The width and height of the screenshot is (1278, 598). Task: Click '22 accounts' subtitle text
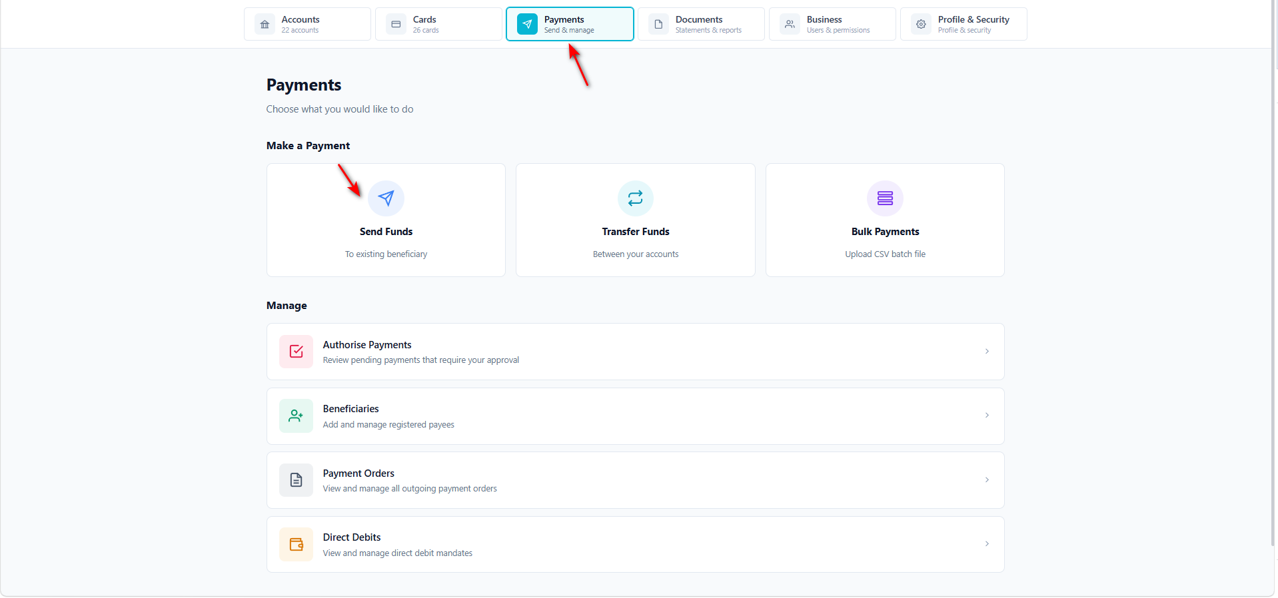(x=300, y=31)
